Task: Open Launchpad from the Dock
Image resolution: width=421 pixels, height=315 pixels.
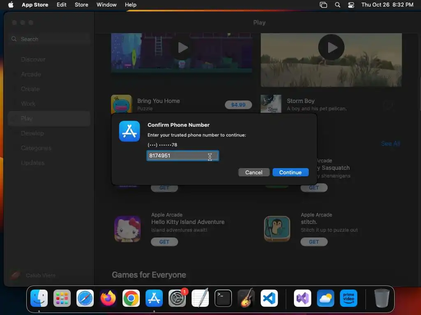Action: (x=62, y=298)
